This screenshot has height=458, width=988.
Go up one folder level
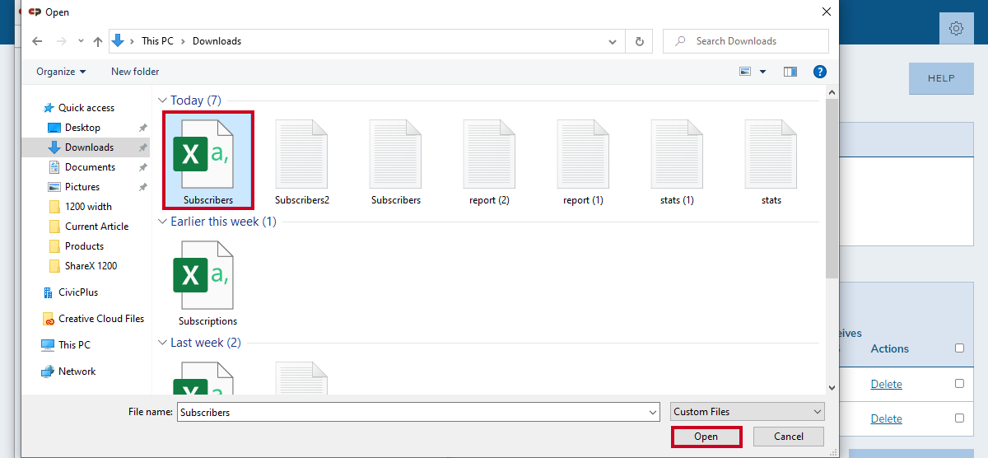coord(98,41)
